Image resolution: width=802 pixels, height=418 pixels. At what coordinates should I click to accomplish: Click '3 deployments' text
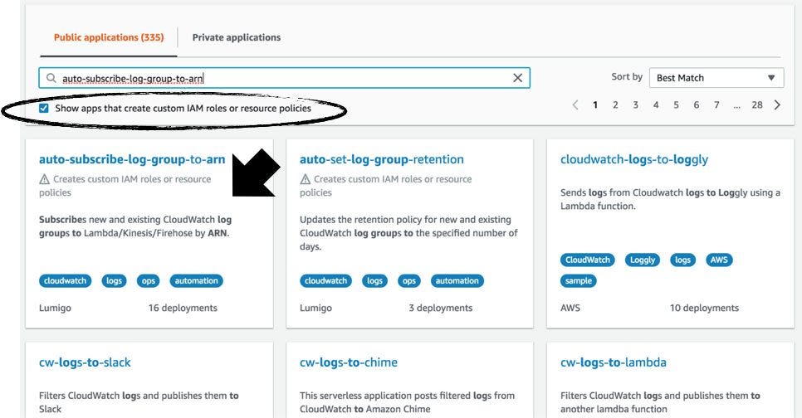(440, 308)
